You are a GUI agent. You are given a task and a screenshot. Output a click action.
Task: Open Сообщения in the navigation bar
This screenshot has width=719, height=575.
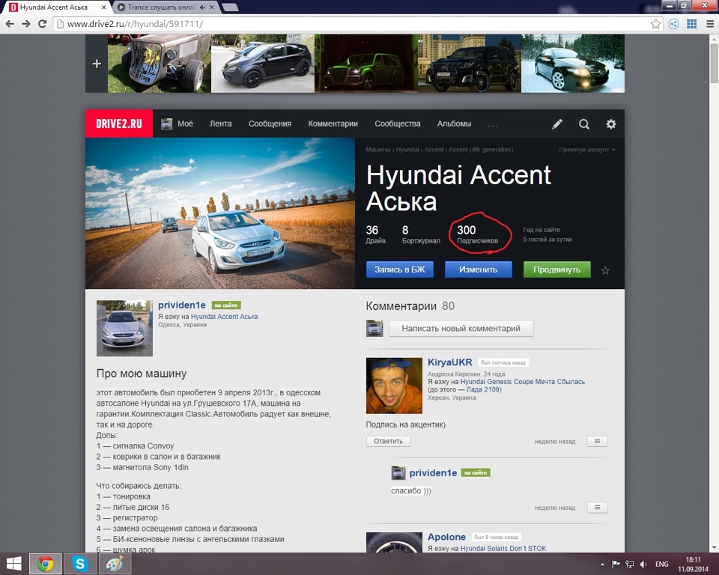pyautogui.click(x=270, y=124)
